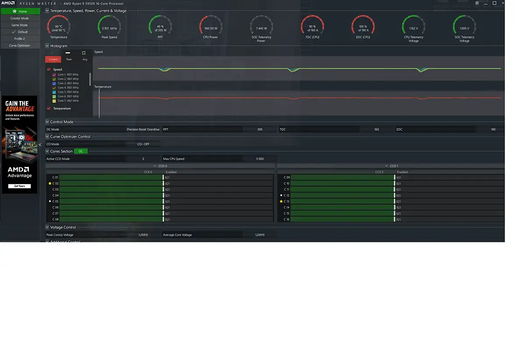Click the gold star beside core C 02
This screenshot has height=340, width=516.
point(50,183)
